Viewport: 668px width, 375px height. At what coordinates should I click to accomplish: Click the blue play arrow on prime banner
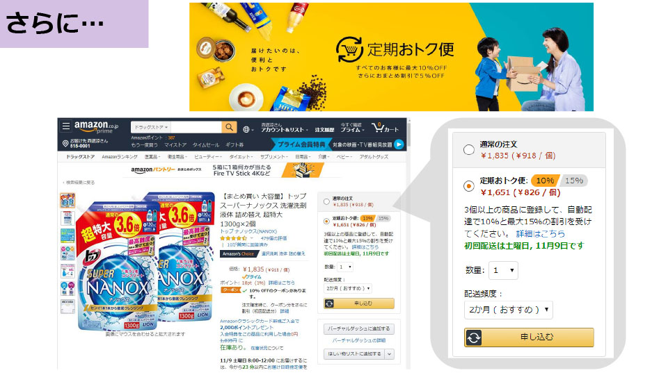coord(399,144)
